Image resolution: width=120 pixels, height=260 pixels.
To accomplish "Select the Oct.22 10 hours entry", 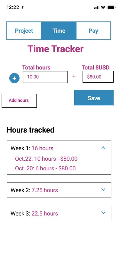I will point(46,159).
